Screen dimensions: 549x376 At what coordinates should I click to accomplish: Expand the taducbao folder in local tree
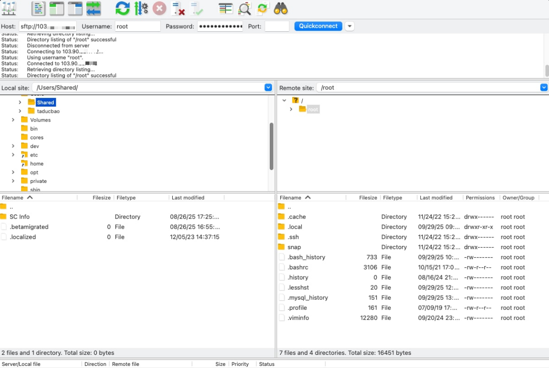20,111
